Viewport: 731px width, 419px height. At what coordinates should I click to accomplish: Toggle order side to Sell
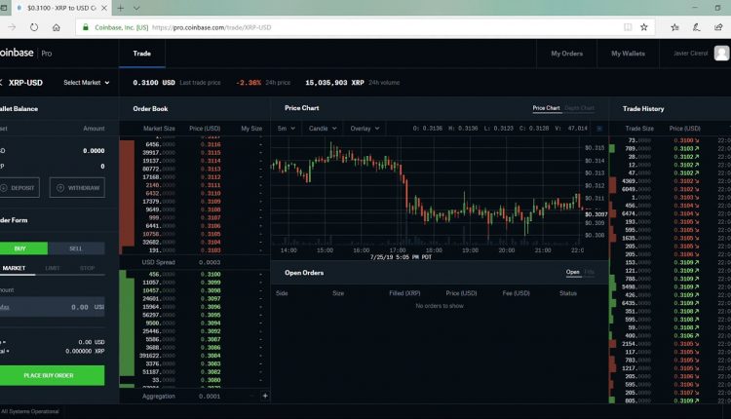(x=76, y=248)
